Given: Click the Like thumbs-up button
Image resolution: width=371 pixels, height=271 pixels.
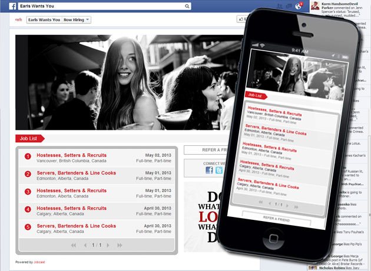Looking at the screenshot, I should click(242, 19).
